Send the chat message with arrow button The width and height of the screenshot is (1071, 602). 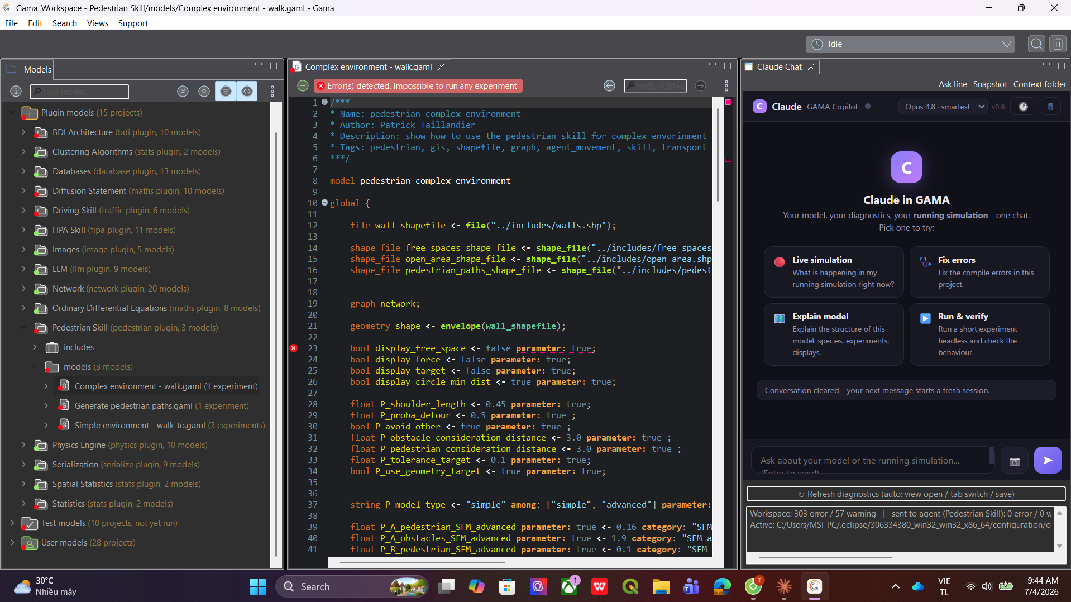(x=1048, y=461)
